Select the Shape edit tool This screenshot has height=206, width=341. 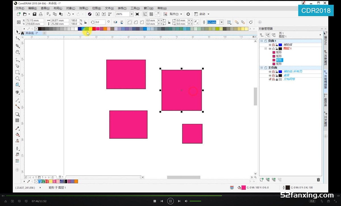coord(17,38)
